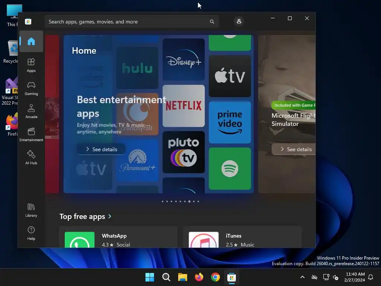Jump to last carousel page dot
Screen dimensions: 381x286
pyautogui.click(x=198, y=201)
